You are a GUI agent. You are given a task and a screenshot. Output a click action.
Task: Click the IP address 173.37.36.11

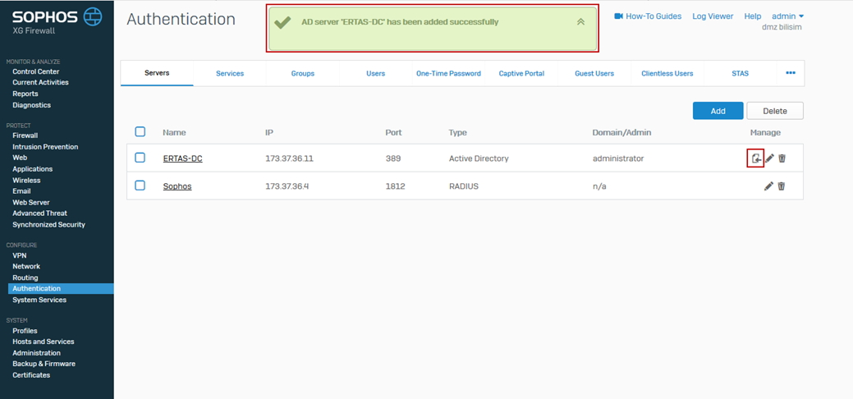tap(290, 158)
